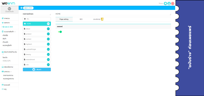Screen dimensions: 204x96
Task: Click the เผยแพร่ section header
Action: point(113,27)
